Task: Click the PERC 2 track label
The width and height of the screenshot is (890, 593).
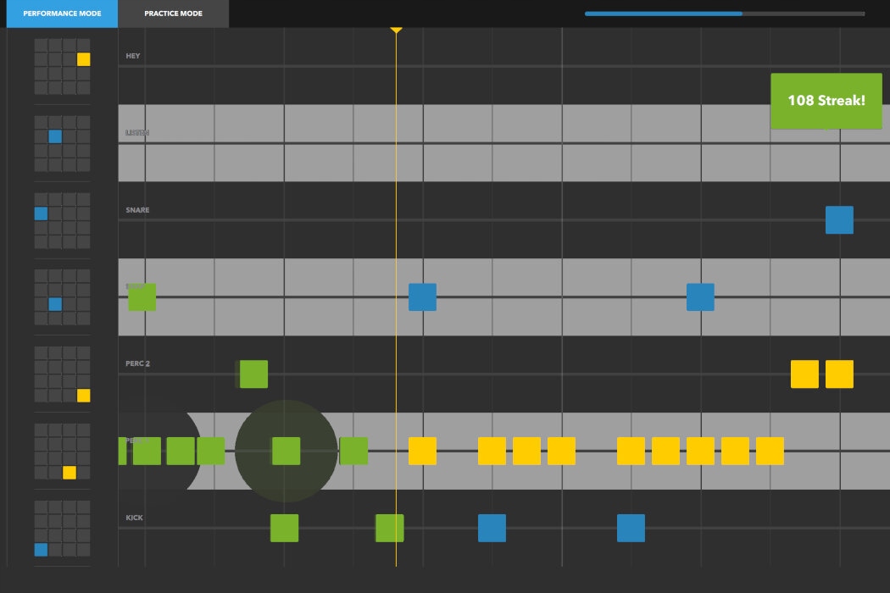Action: pos(137,363)
